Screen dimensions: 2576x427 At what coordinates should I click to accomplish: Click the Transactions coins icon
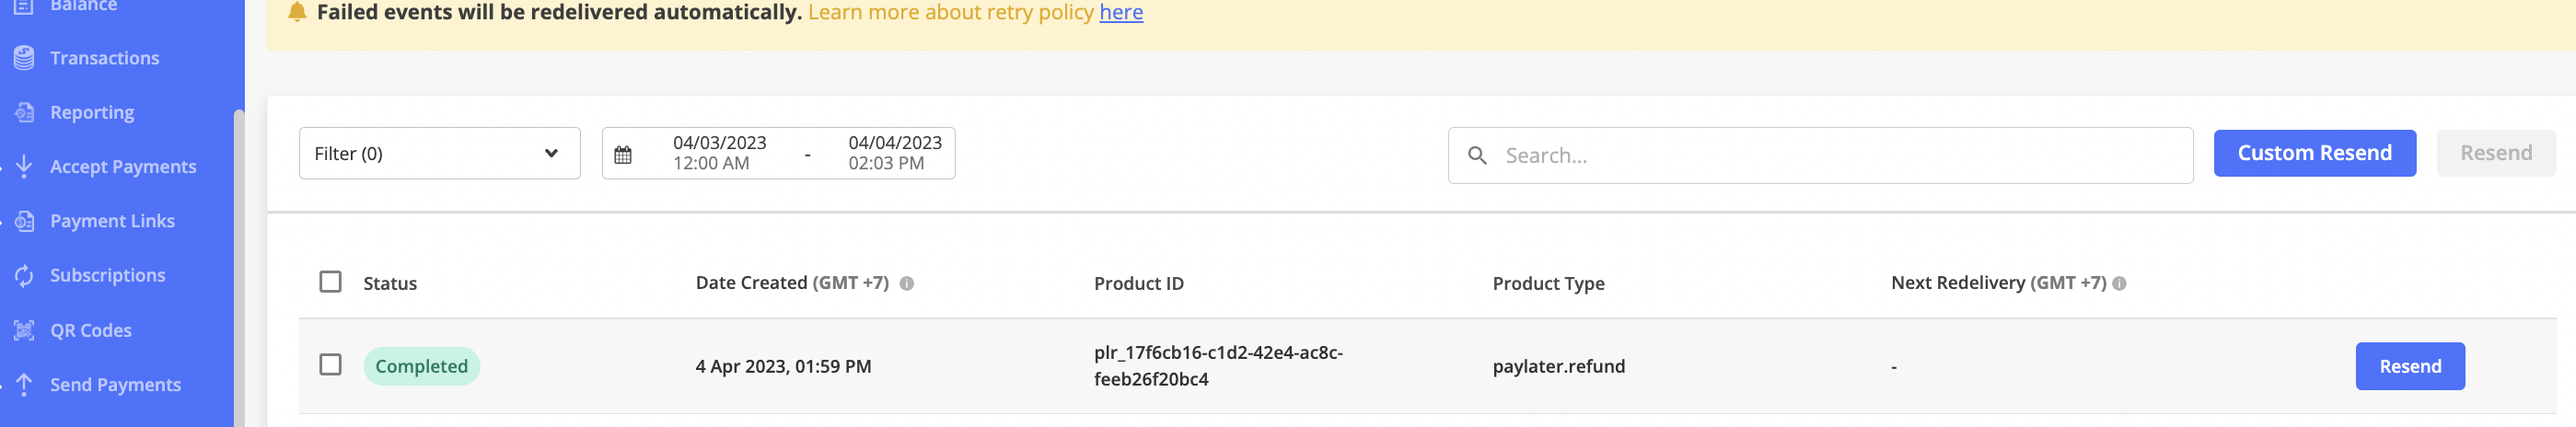tap(24, 58)
